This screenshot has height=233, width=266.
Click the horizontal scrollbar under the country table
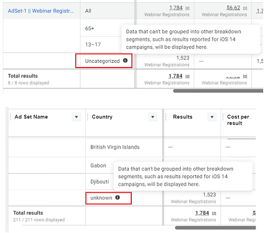[215, 228]
